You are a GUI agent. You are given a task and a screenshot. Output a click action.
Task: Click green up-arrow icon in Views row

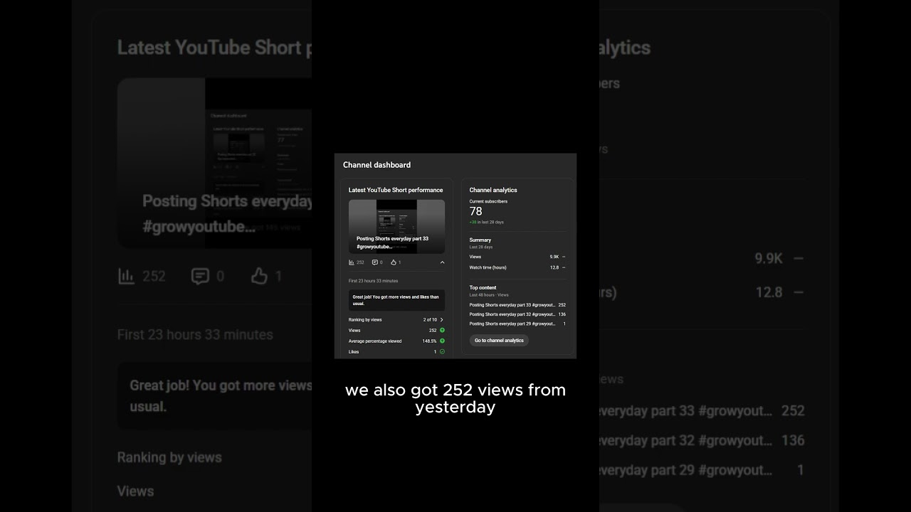[x=442, y=331]
